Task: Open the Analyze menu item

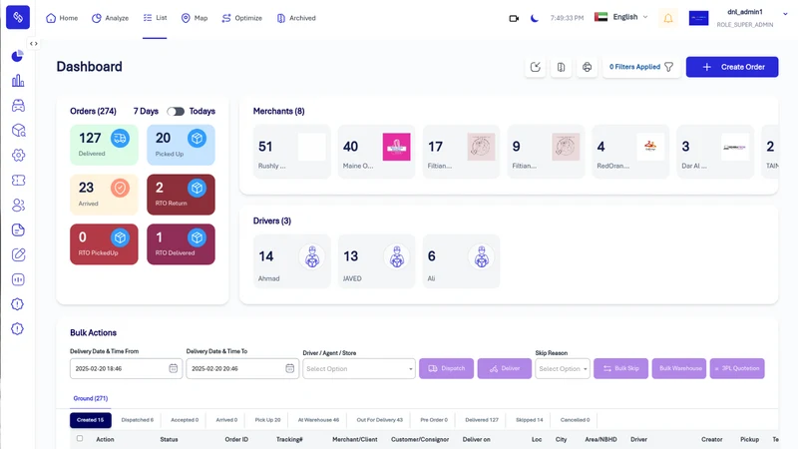Action: tap(110, 18)
